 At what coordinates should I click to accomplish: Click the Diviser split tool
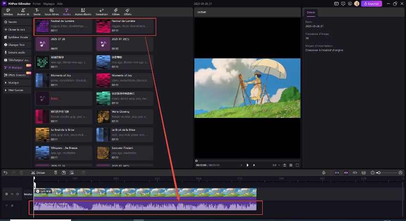point(38,172)
